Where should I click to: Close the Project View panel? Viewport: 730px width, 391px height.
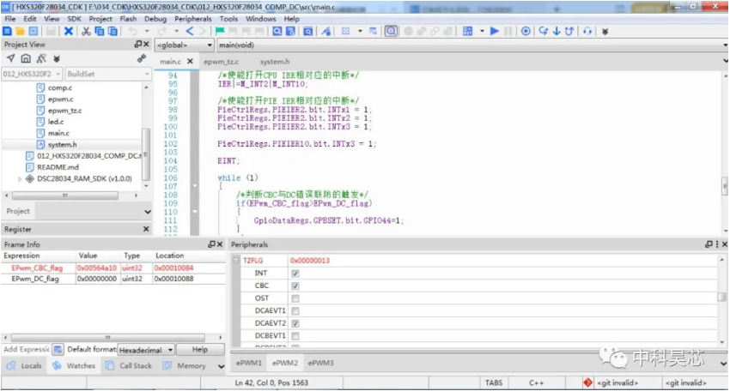point(146,45)
